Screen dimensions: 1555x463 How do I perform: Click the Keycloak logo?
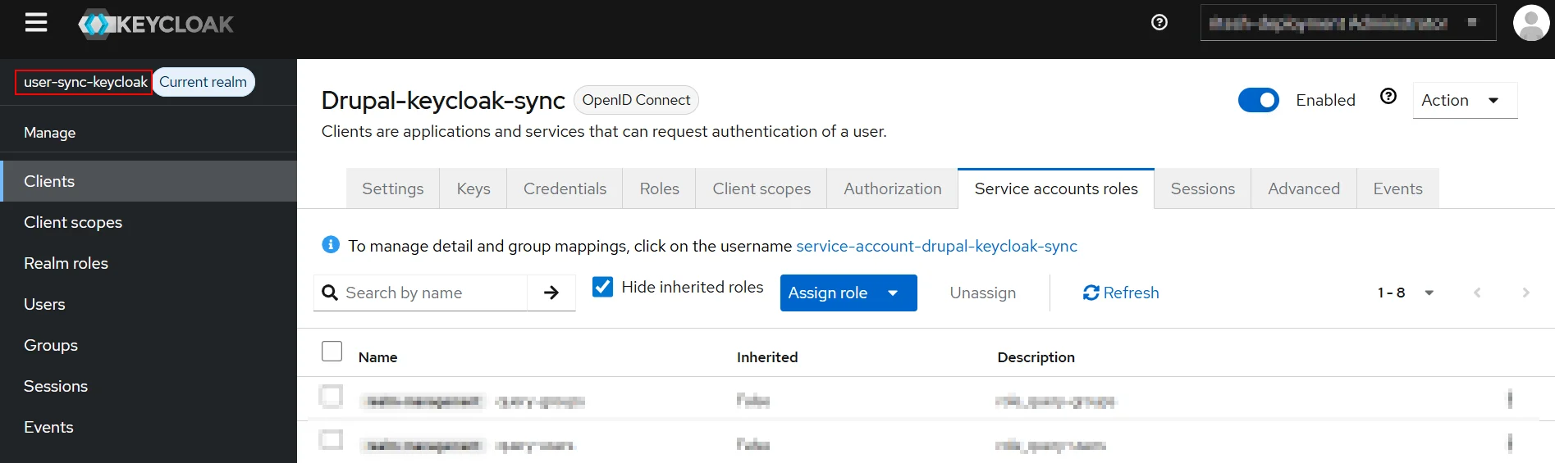coord(156,25)
